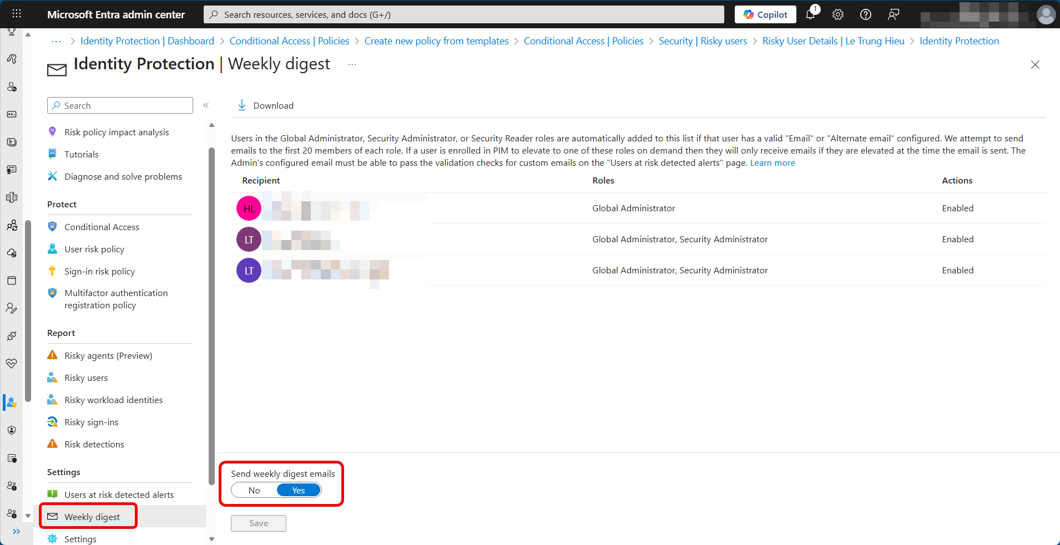
Task: Open the Copilot assistant
Action: click(765, 14)
